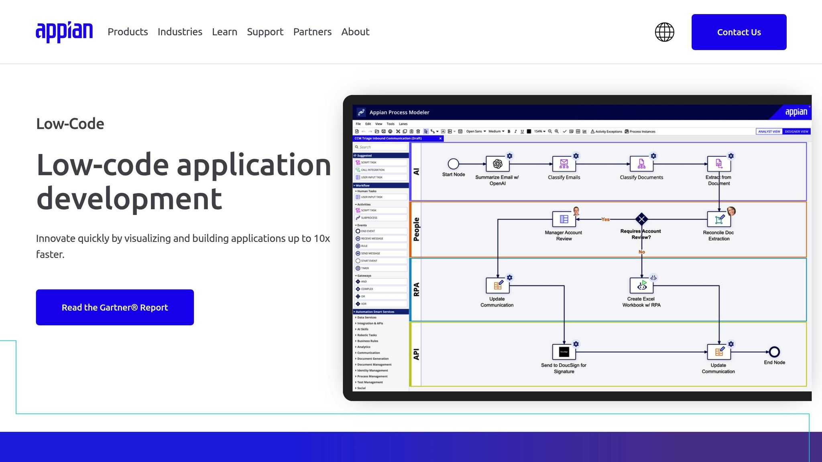Click the Manager Account Review node
This screenshot has width=822, height=462.
point(564,219)
